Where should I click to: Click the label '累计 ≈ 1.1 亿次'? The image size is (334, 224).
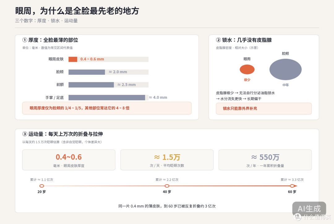click(42, 180)
